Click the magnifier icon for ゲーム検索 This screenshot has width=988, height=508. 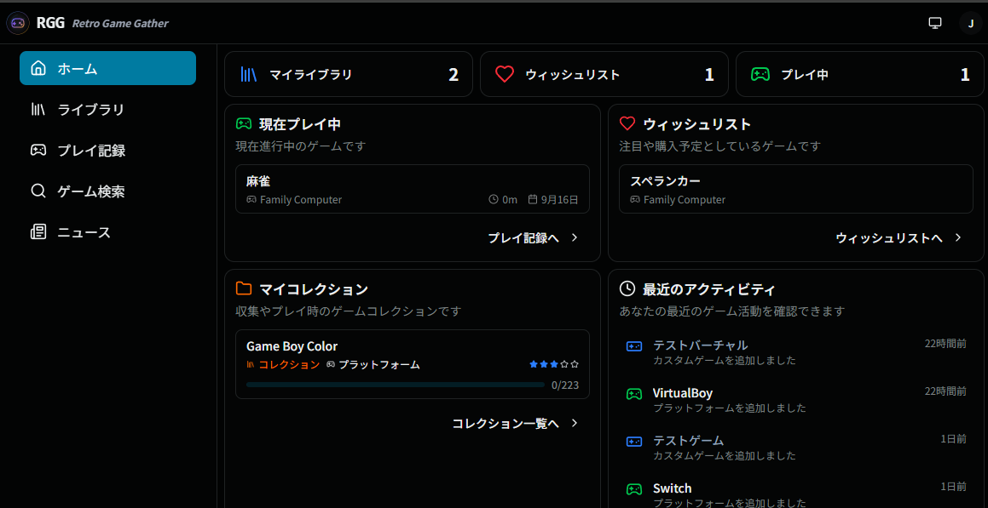click(x=38, y=191)
